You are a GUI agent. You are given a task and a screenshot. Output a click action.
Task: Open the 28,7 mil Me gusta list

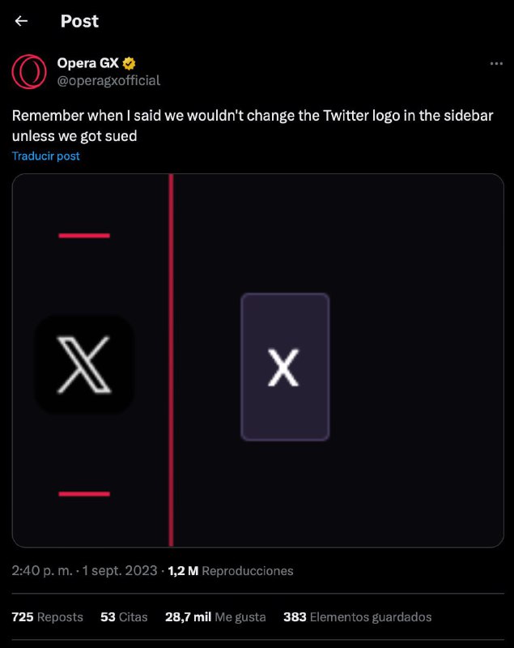(215, 616)
